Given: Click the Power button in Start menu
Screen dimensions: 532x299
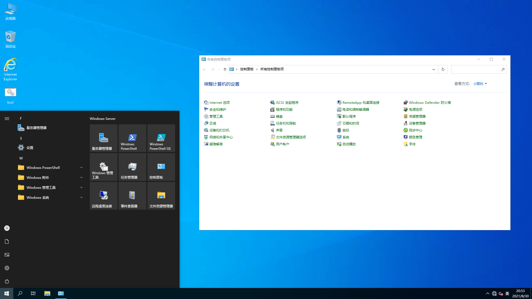Looking at the screenshot, I should click(x=7, y=281).
